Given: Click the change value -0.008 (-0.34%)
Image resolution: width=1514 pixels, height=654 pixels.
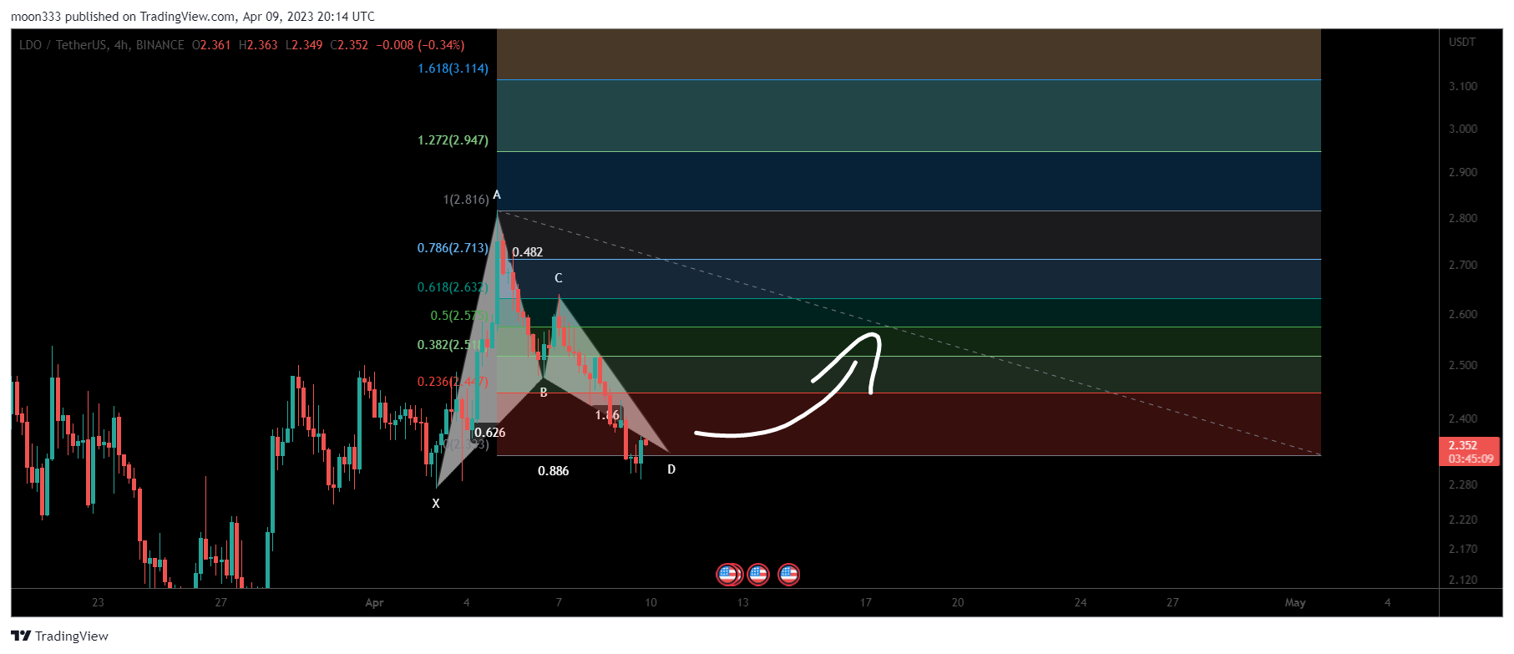Looking at the screenshot, I should (x=420, y=45).
